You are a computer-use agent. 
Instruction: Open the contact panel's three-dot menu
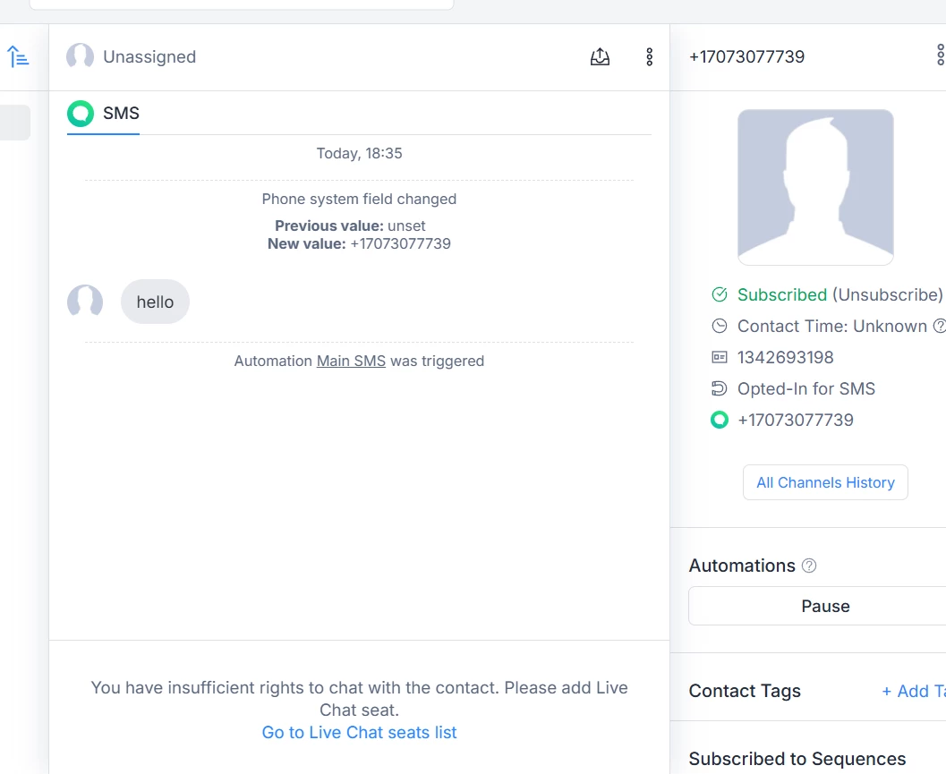(x=940, y=56)
